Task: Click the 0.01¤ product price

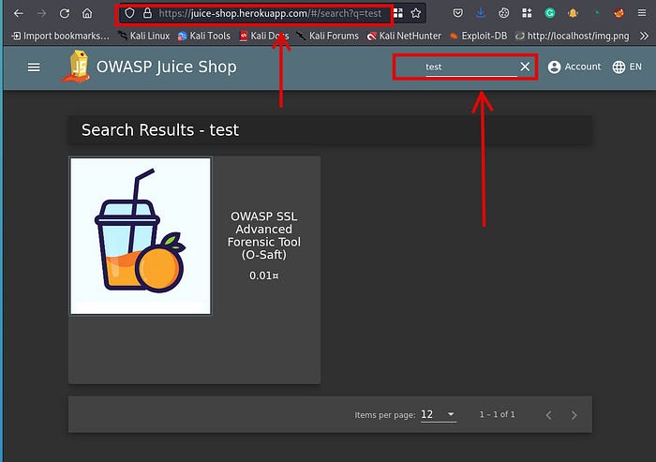Action: 264,276
